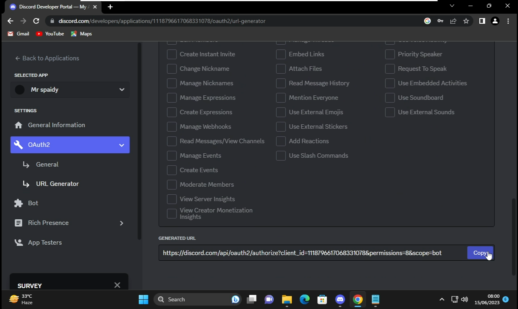Open Windows Start menu
The image size is (518, 309).
click(x=144, y=299)
